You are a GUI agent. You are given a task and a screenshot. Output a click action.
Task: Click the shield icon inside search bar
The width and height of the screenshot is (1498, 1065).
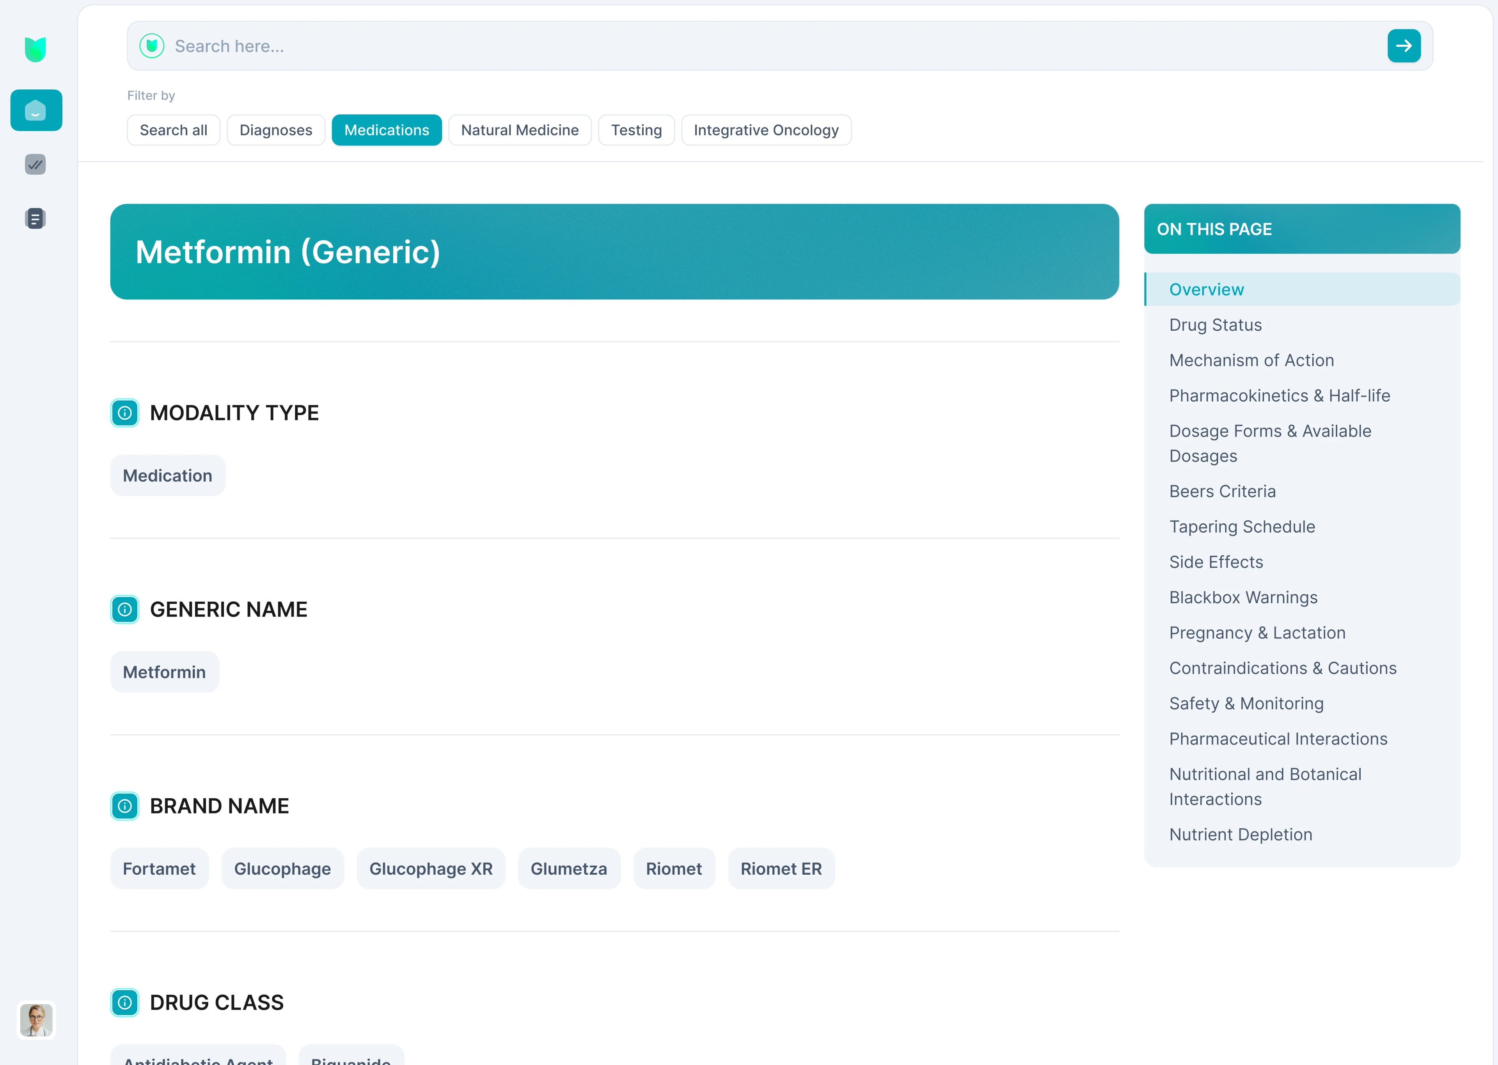click(151, 46)
